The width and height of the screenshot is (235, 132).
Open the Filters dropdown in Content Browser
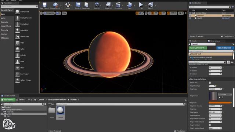(x=52, y=104)
